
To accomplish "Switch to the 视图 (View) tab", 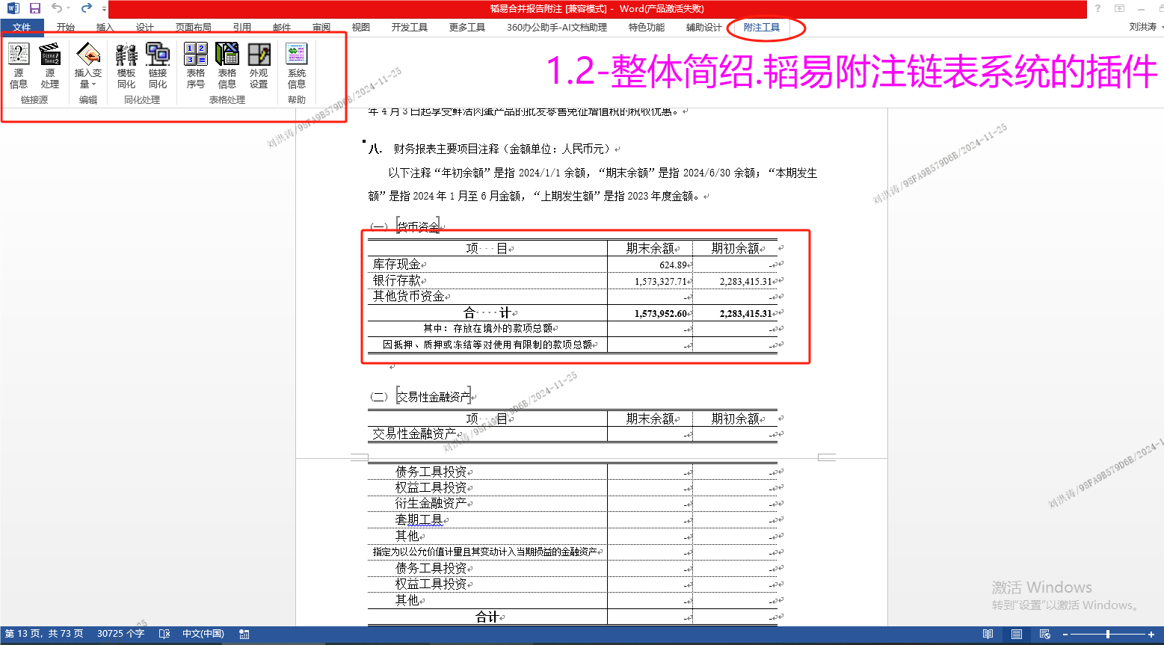I will (361, 28).
